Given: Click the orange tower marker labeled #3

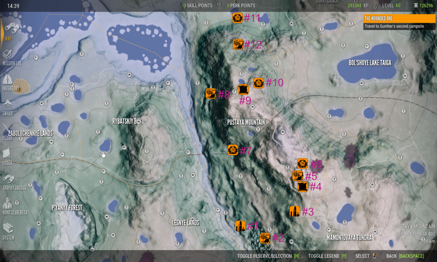Looking at the screenshot, I should (x=295, y=211).
